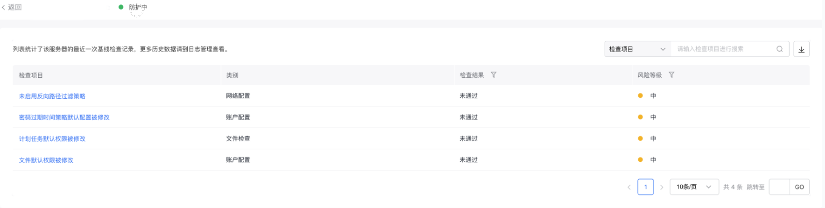Image resolution: width=825 pixels, height=208 pixels.
Task: Expand the 检查项目 search type dropdown
Action: point(638,49)
